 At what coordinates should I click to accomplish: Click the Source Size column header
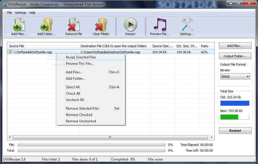click(x=163, y=46)
